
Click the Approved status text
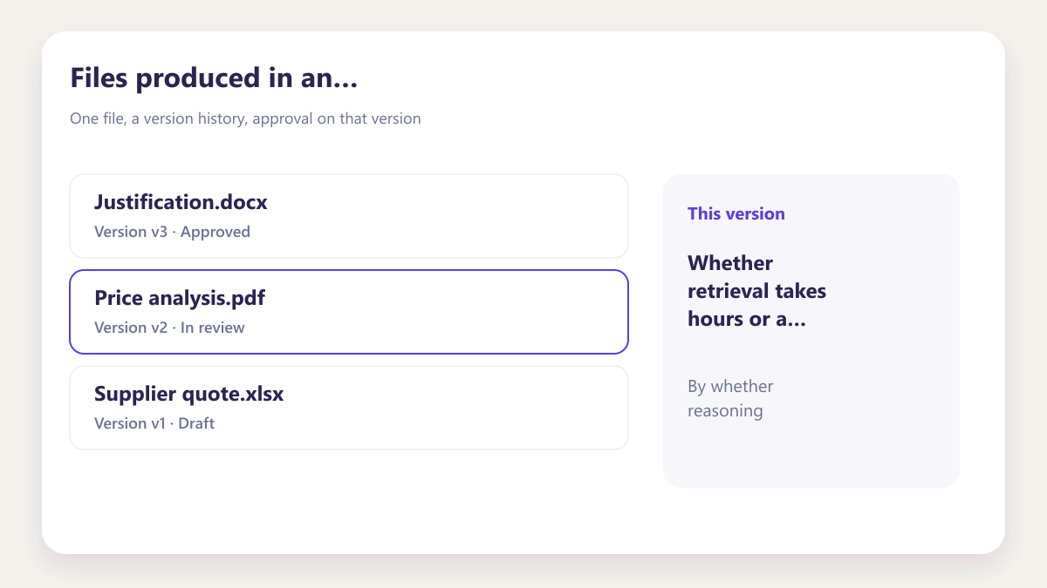pos(216,232)
